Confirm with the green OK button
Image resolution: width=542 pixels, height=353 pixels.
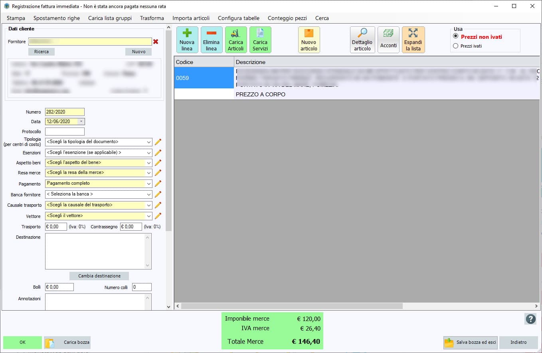(22, 343)
